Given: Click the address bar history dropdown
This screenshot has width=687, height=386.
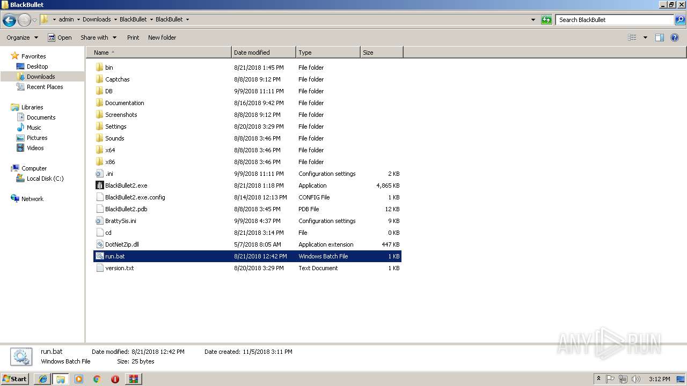Looking at the screenshot, I should pos(533,20).
